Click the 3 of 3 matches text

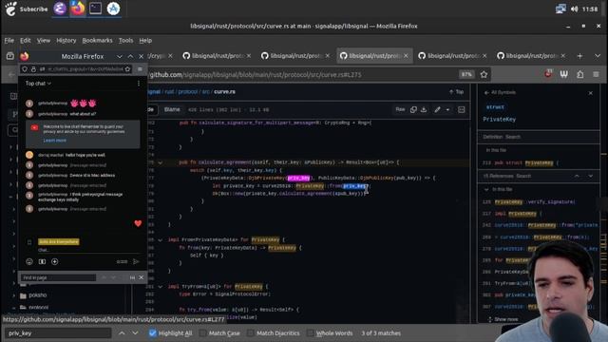381,333
